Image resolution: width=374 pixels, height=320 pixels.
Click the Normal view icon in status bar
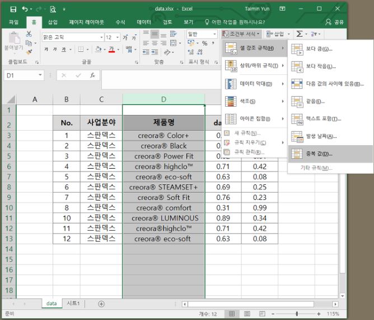(232, 314)
